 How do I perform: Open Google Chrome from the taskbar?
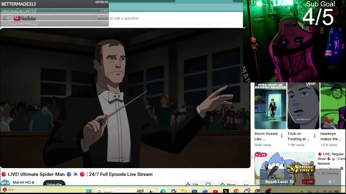pyautogui.click(x=236, y=192)
